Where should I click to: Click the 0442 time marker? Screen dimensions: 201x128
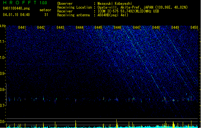point(41,28)
